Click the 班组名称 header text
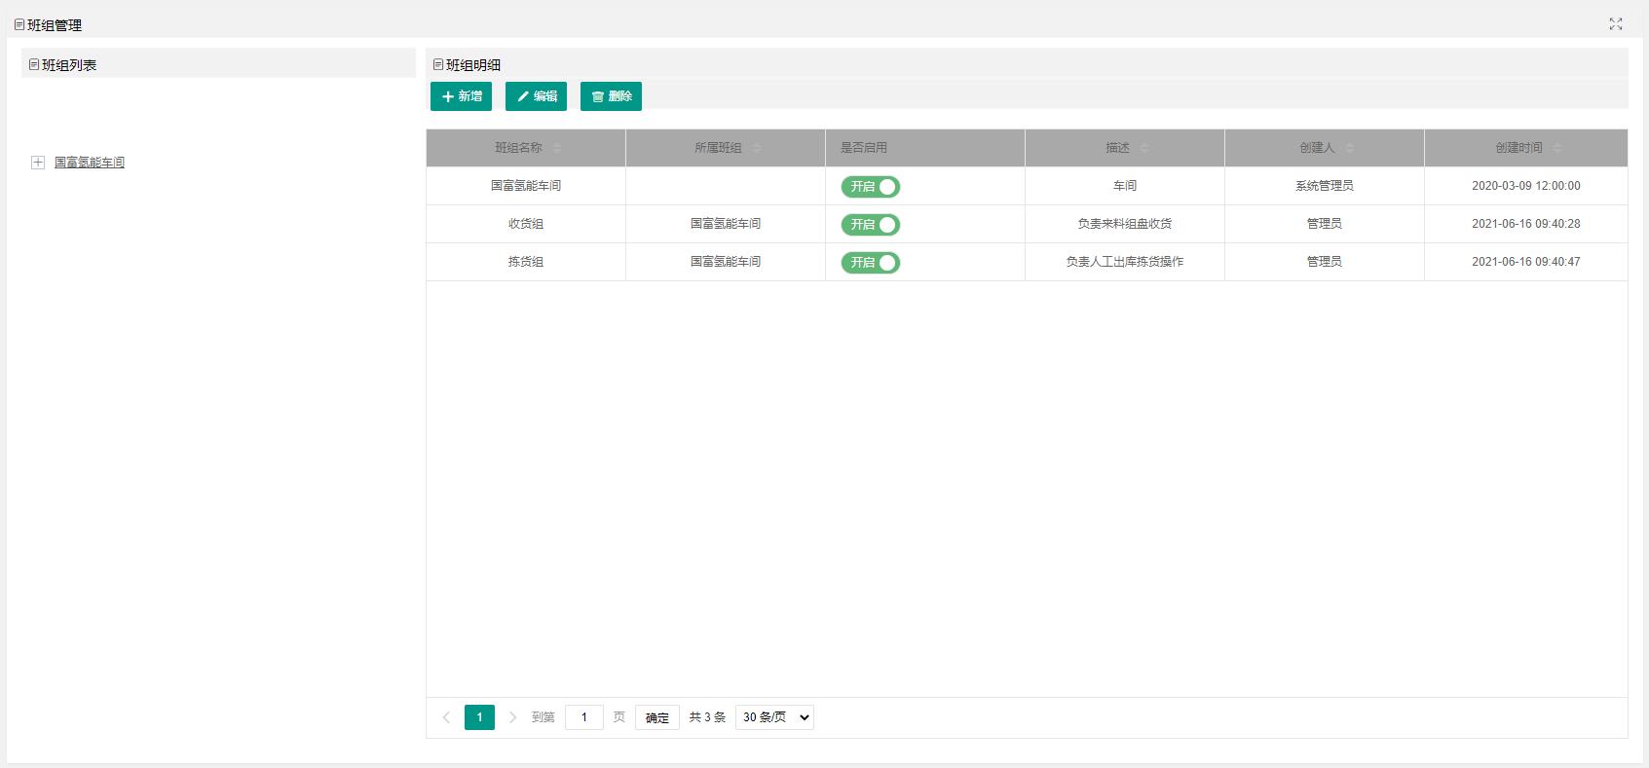 pos(518,148)
